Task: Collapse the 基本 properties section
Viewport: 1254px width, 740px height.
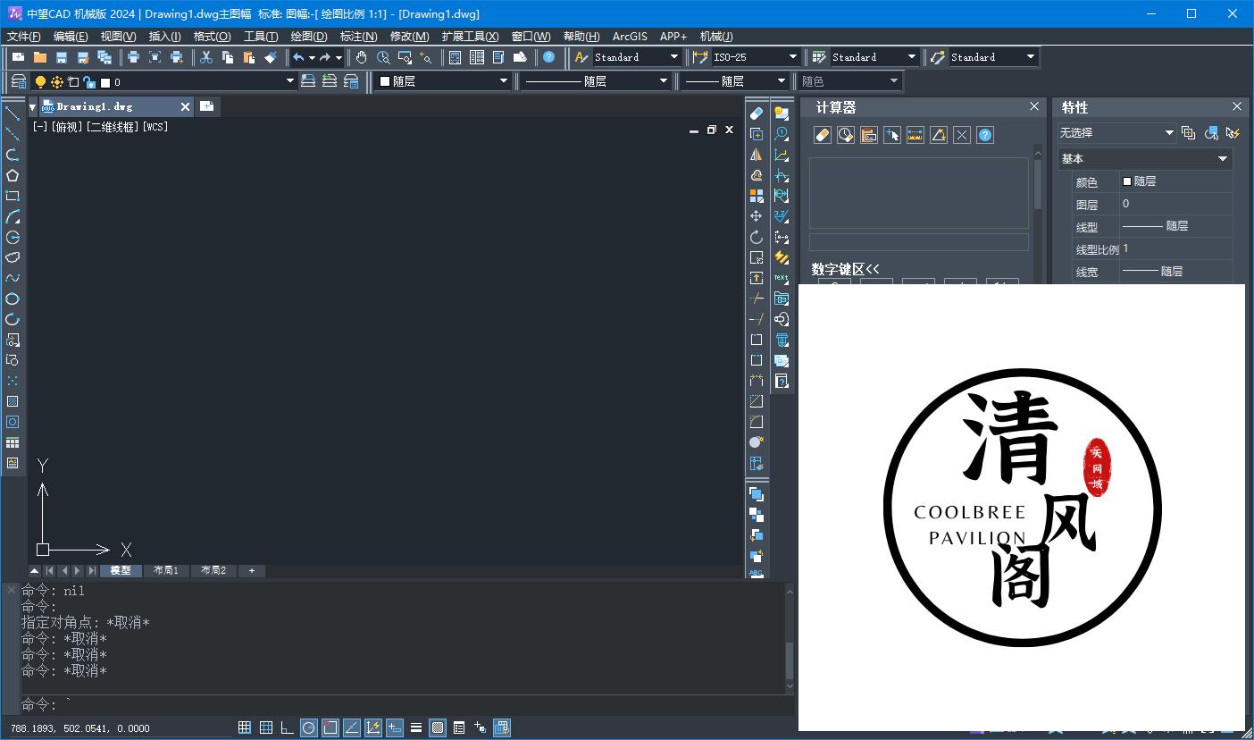Action: (x=1145, y=158)
